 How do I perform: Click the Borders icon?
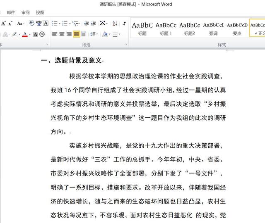tap(115, 34)
